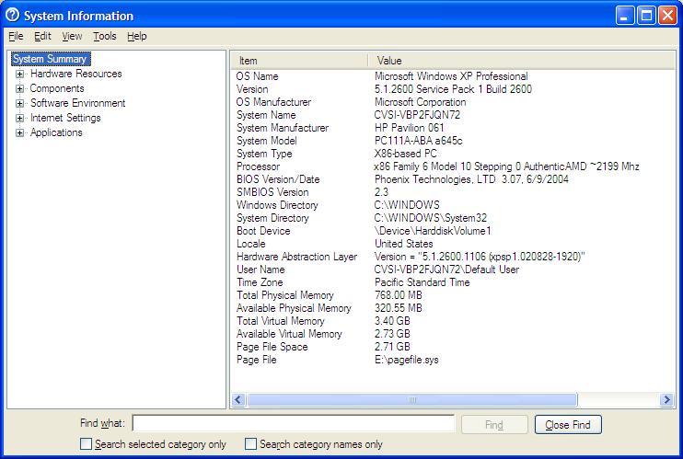Viewport: 683px width, 459px height.
Task: Select the System Manufacturer row
Action: click(452, 128)
